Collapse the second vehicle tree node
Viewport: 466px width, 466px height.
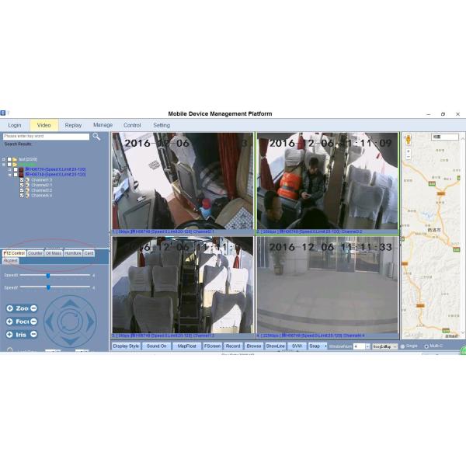click(x=10, y=174)
